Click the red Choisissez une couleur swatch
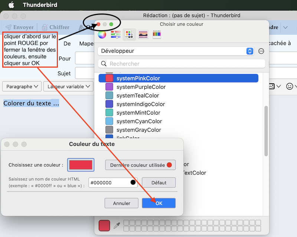297x237 pixels. pos(81,165)
